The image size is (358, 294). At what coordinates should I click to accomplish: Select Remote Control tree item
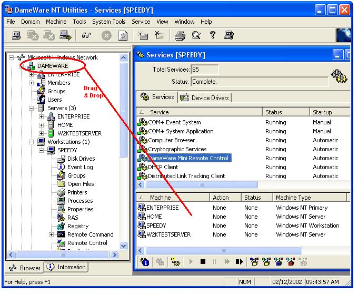87,243
